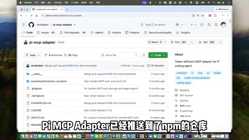Click the mcp topic tag

200,73
